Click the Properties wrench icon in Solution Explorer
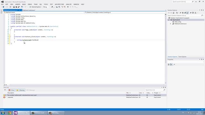Image resolution: width=205 pixels, height=115 pixels. (191, 13)
